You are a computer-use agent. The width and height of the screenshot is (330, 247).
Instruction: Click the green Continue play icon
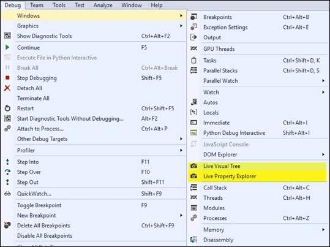click(x=7, y=47)
